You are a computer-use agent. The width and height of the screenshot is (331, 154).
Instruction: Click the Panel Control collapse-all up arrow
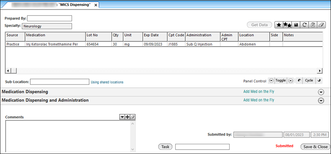click(x=291, y=80)
